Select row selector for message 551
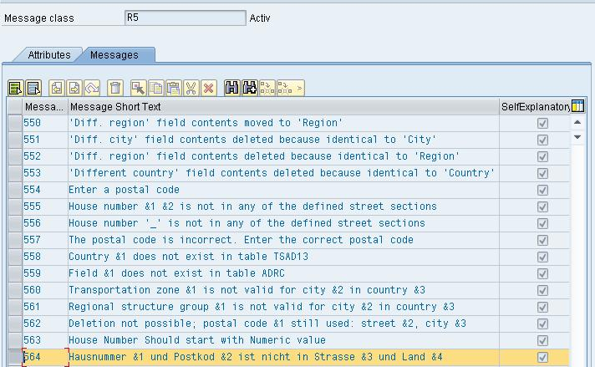This screenshot has height=367, width=595. click(15, 140)
